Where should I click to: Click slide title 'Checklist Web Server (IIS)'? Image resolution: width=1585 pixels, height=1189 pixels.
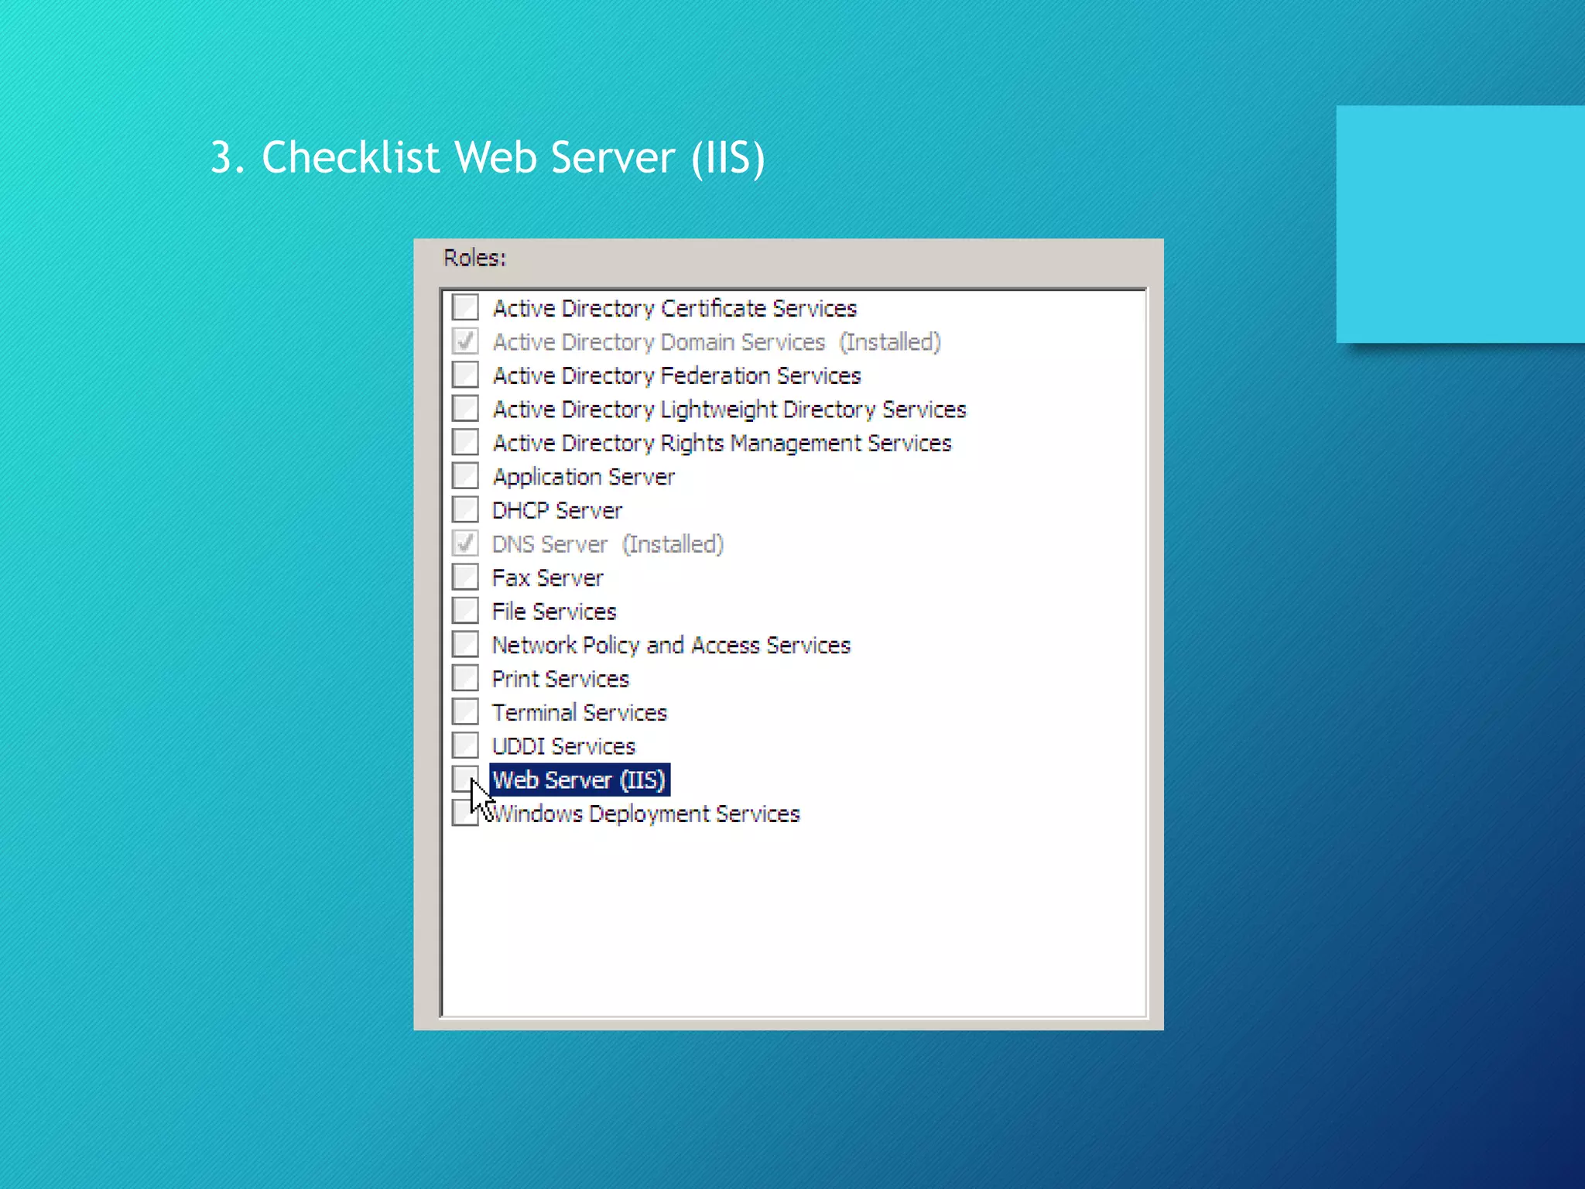click(x=513, y=158)
